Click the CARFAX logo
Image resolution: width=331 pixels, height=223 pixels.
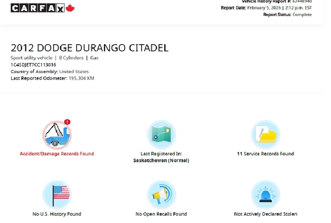click(38, 8)
